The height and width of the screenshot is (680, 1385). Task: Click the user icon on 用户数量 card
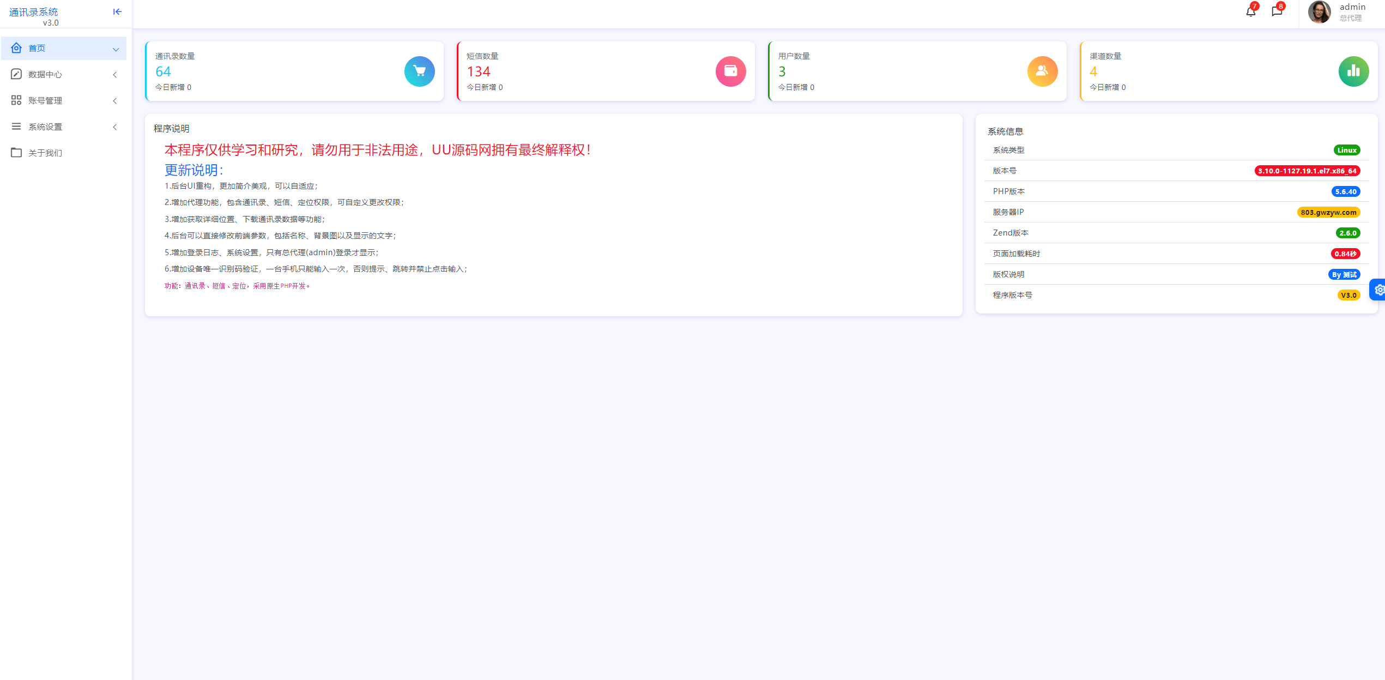1042,71
